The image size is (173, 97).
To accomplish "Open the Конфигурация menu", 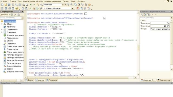I will (x=29, y=1).
